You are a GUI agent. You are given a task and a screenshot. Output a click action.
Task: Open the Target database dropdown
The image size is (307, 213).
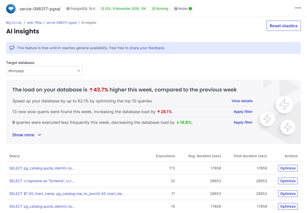coord(44,71)
